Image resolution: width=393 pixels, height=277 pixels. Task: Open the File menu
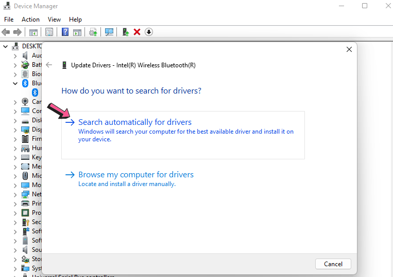coord(9,20)
